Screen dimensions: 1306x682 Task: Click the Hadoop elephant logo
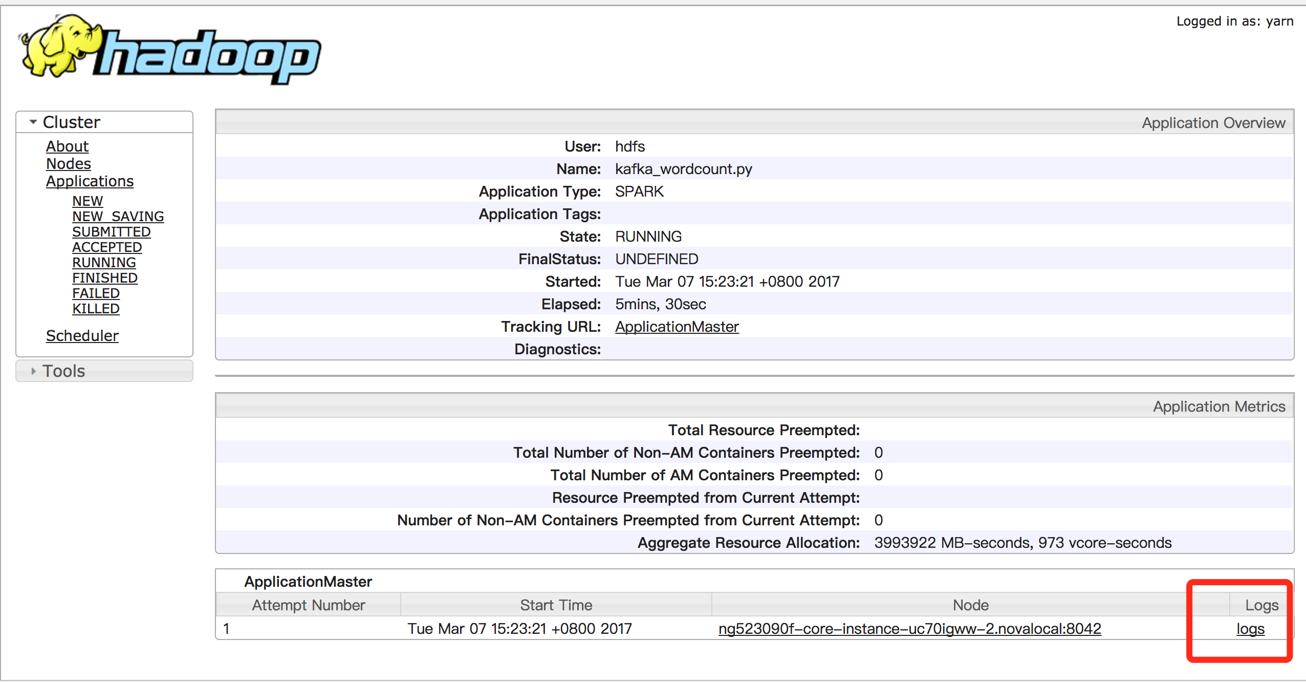169,50
